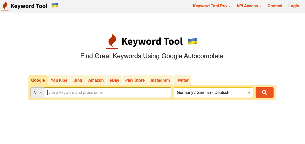Open the Twitter tab
The width and height of the screenshot is (305, 144).
[x=182, y=80]
